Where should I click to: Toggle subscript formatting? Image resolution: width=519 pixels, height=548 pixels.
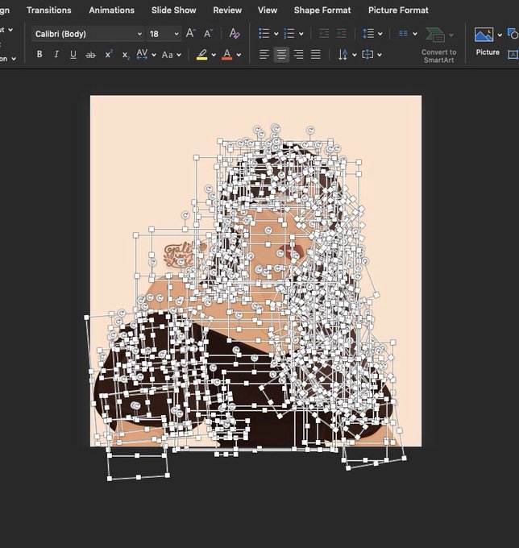coord(126,56)
